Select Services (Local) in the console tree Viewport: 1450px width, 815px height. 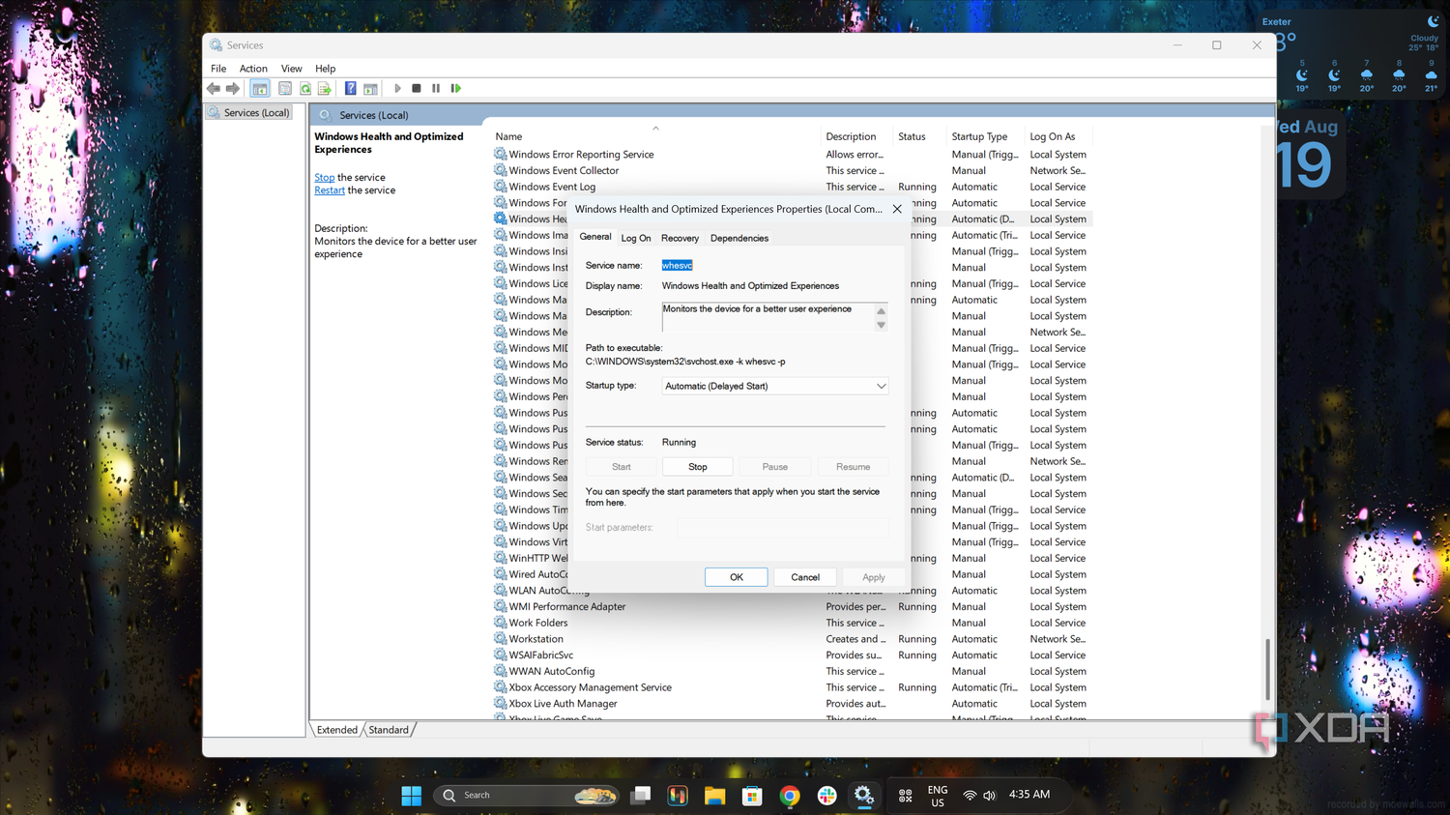pyautogui.click(x=256, y=113)
